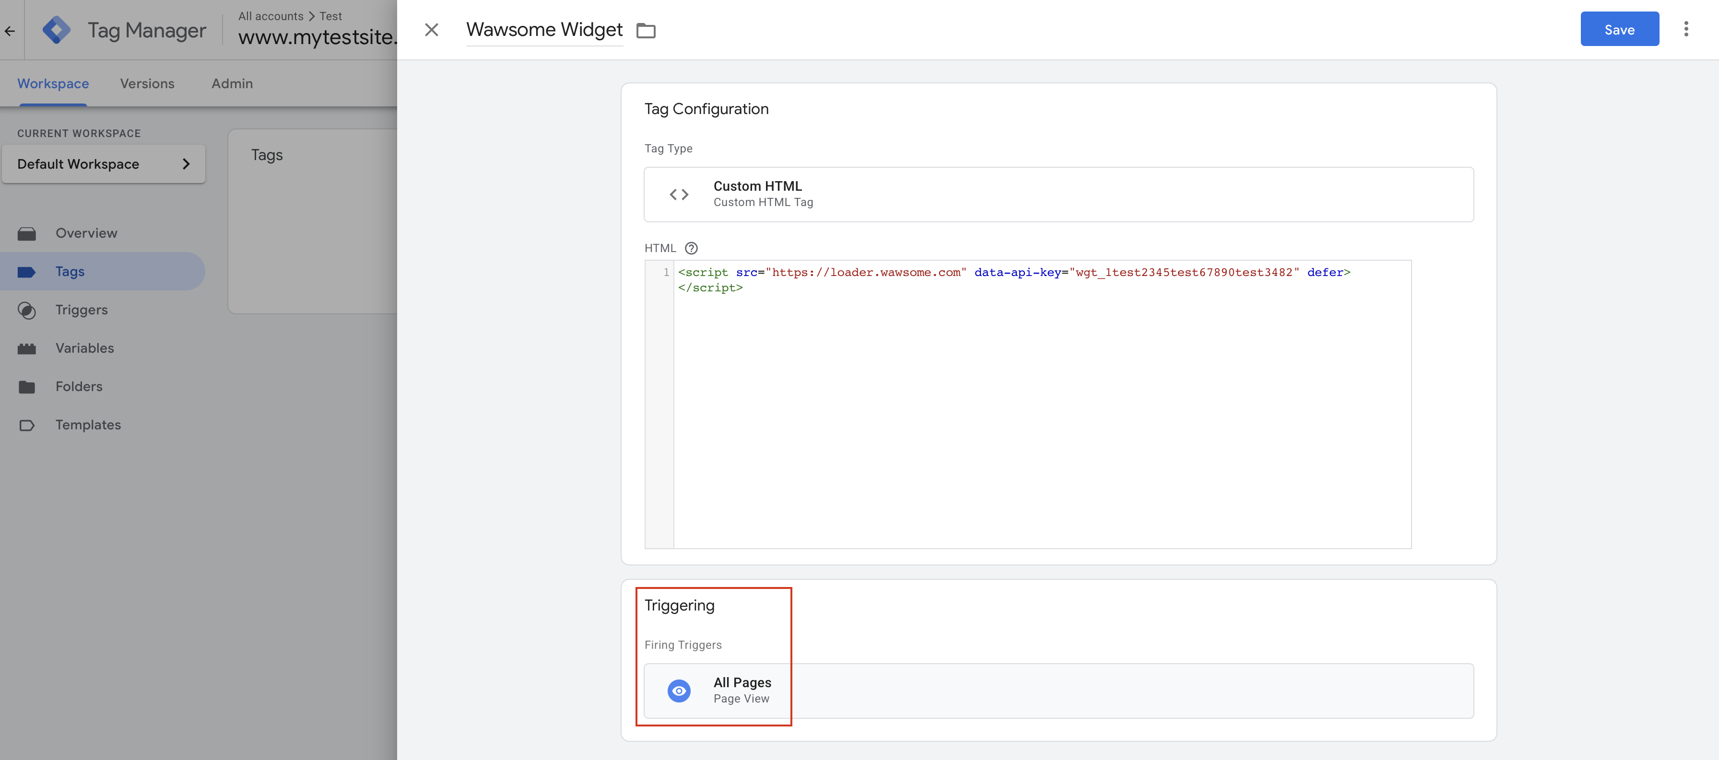Edit the Wawsome Widget tag name
This screenshot has width=1719, height=760.
pos(544,30)
